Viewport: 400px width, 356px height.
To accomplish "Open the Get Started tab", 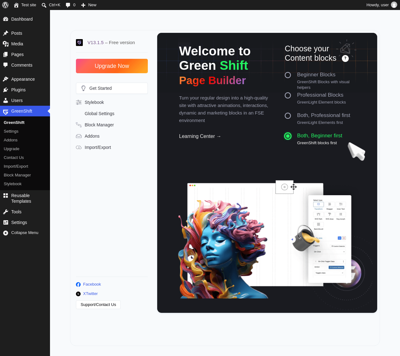I will [112, 88].
